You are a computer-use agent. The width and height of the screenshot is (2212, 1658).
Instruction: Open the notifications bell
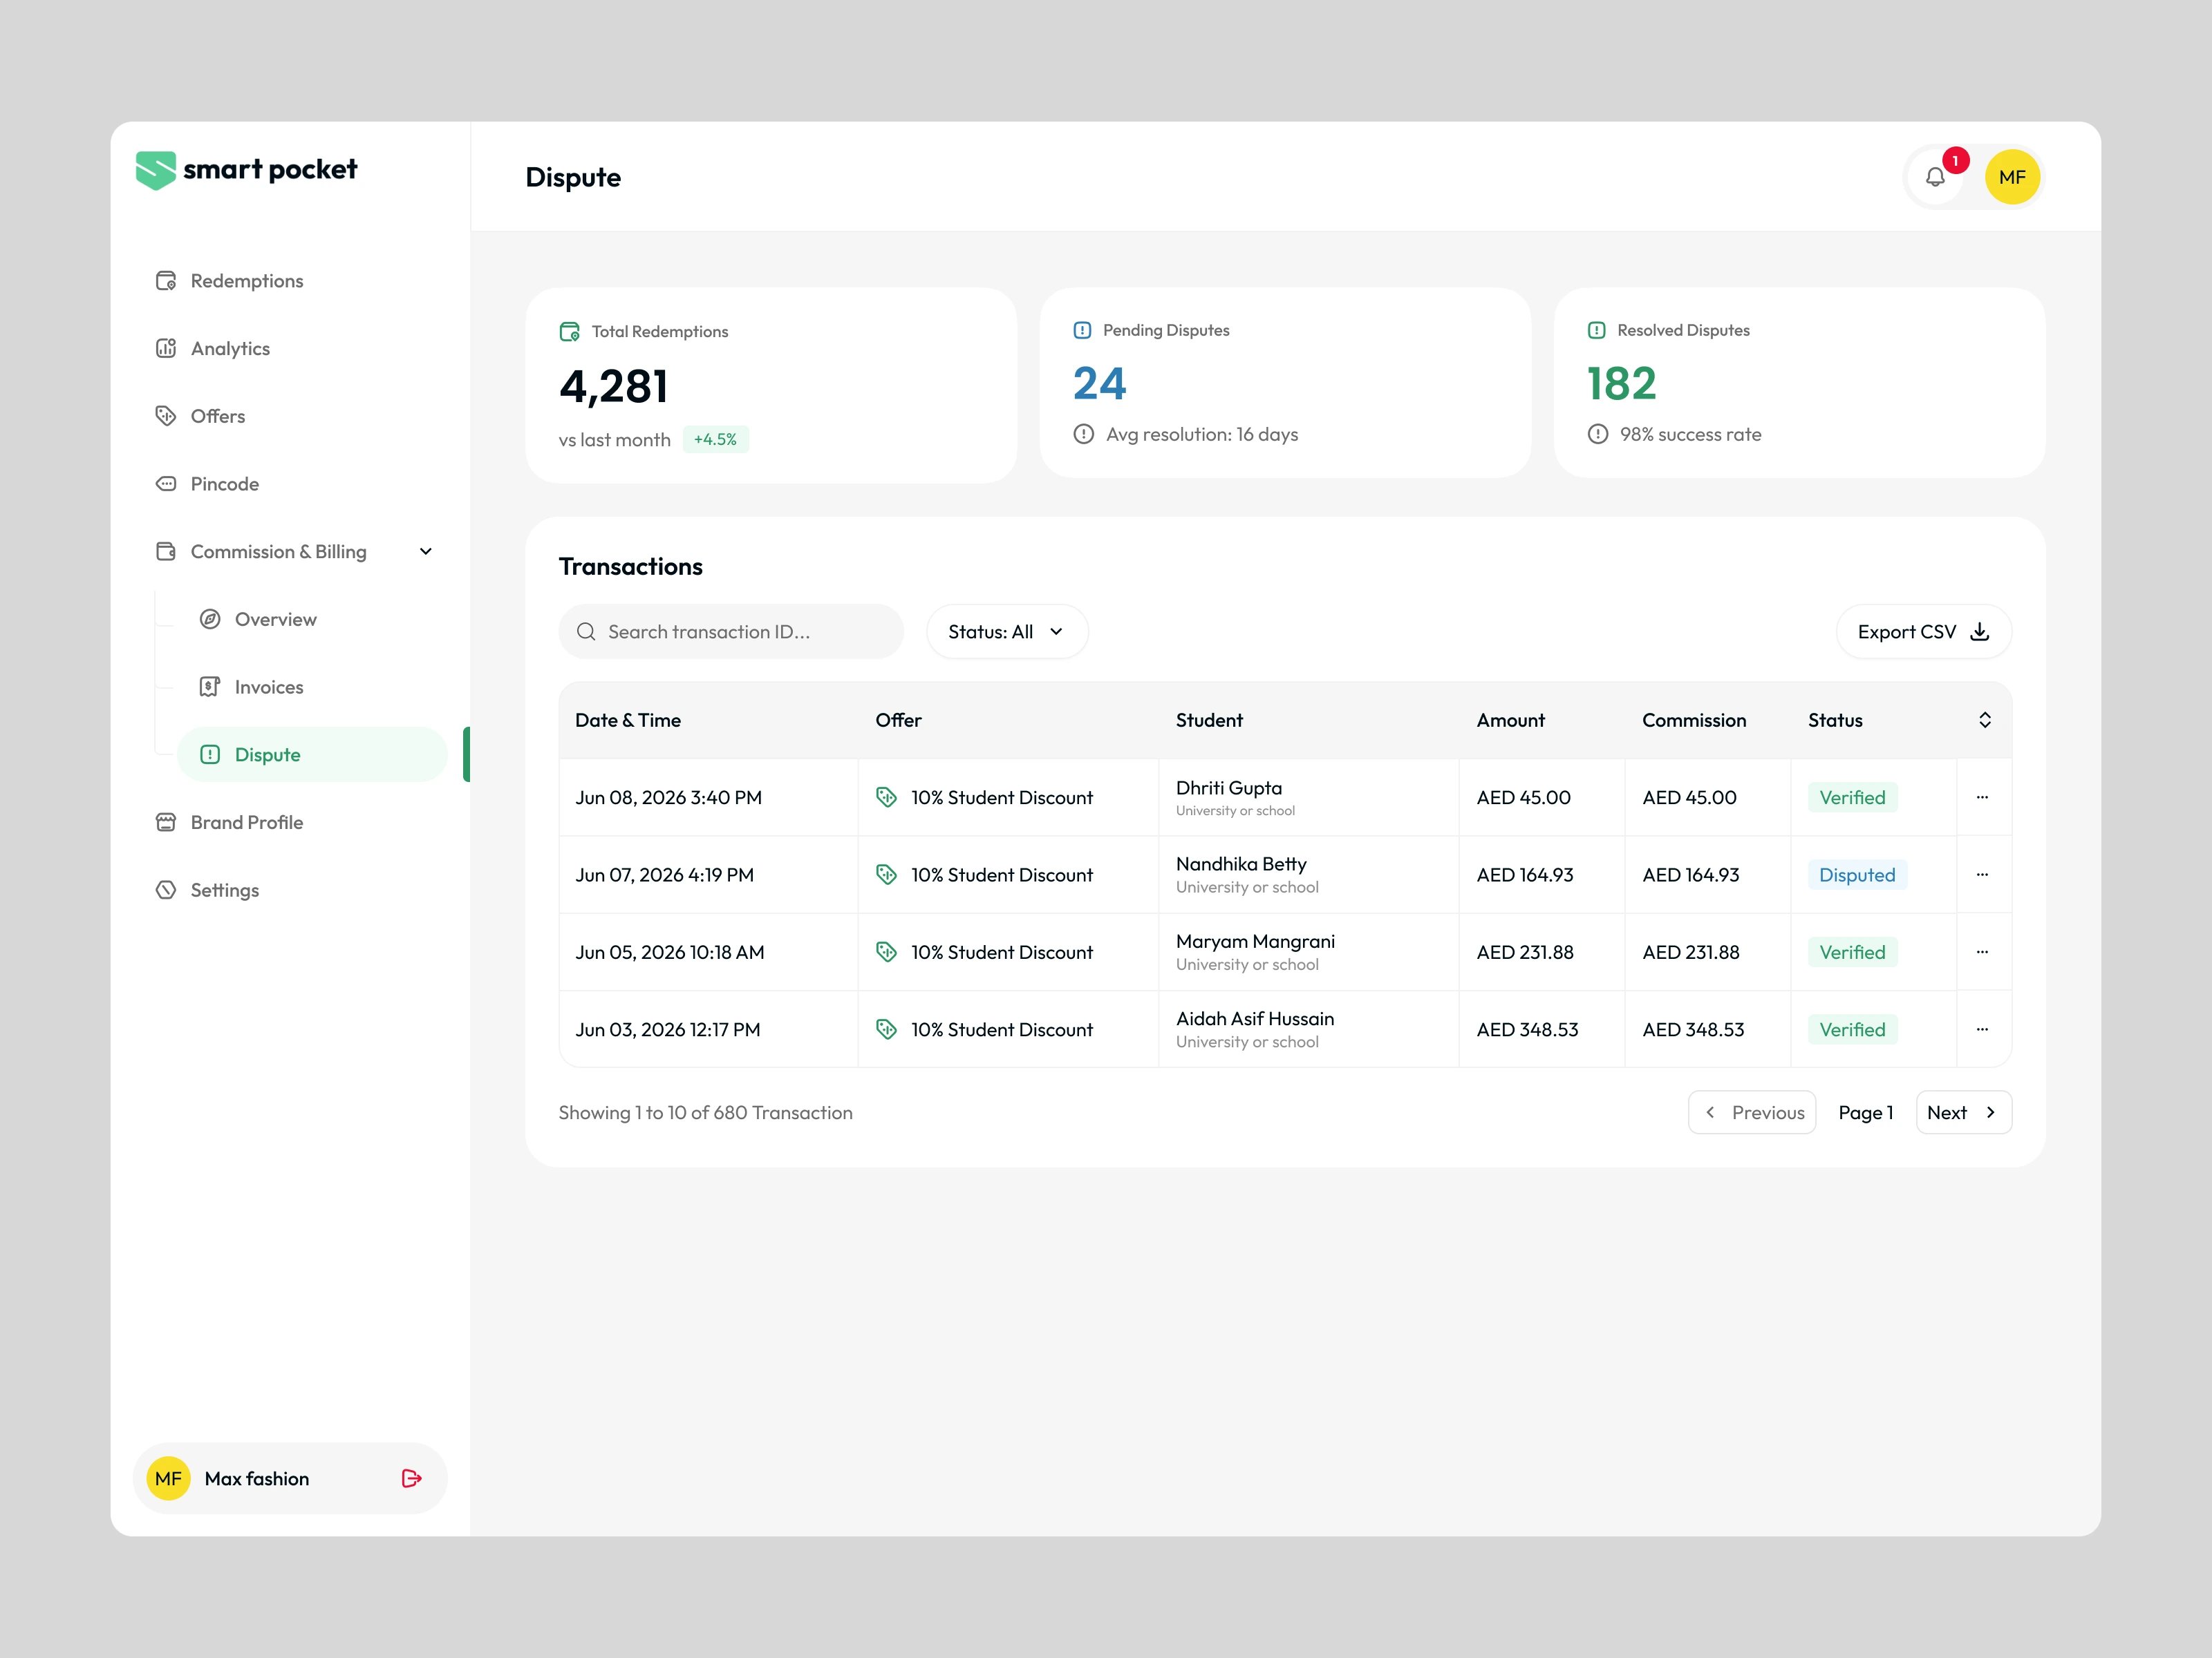[x=1936, y=177]
